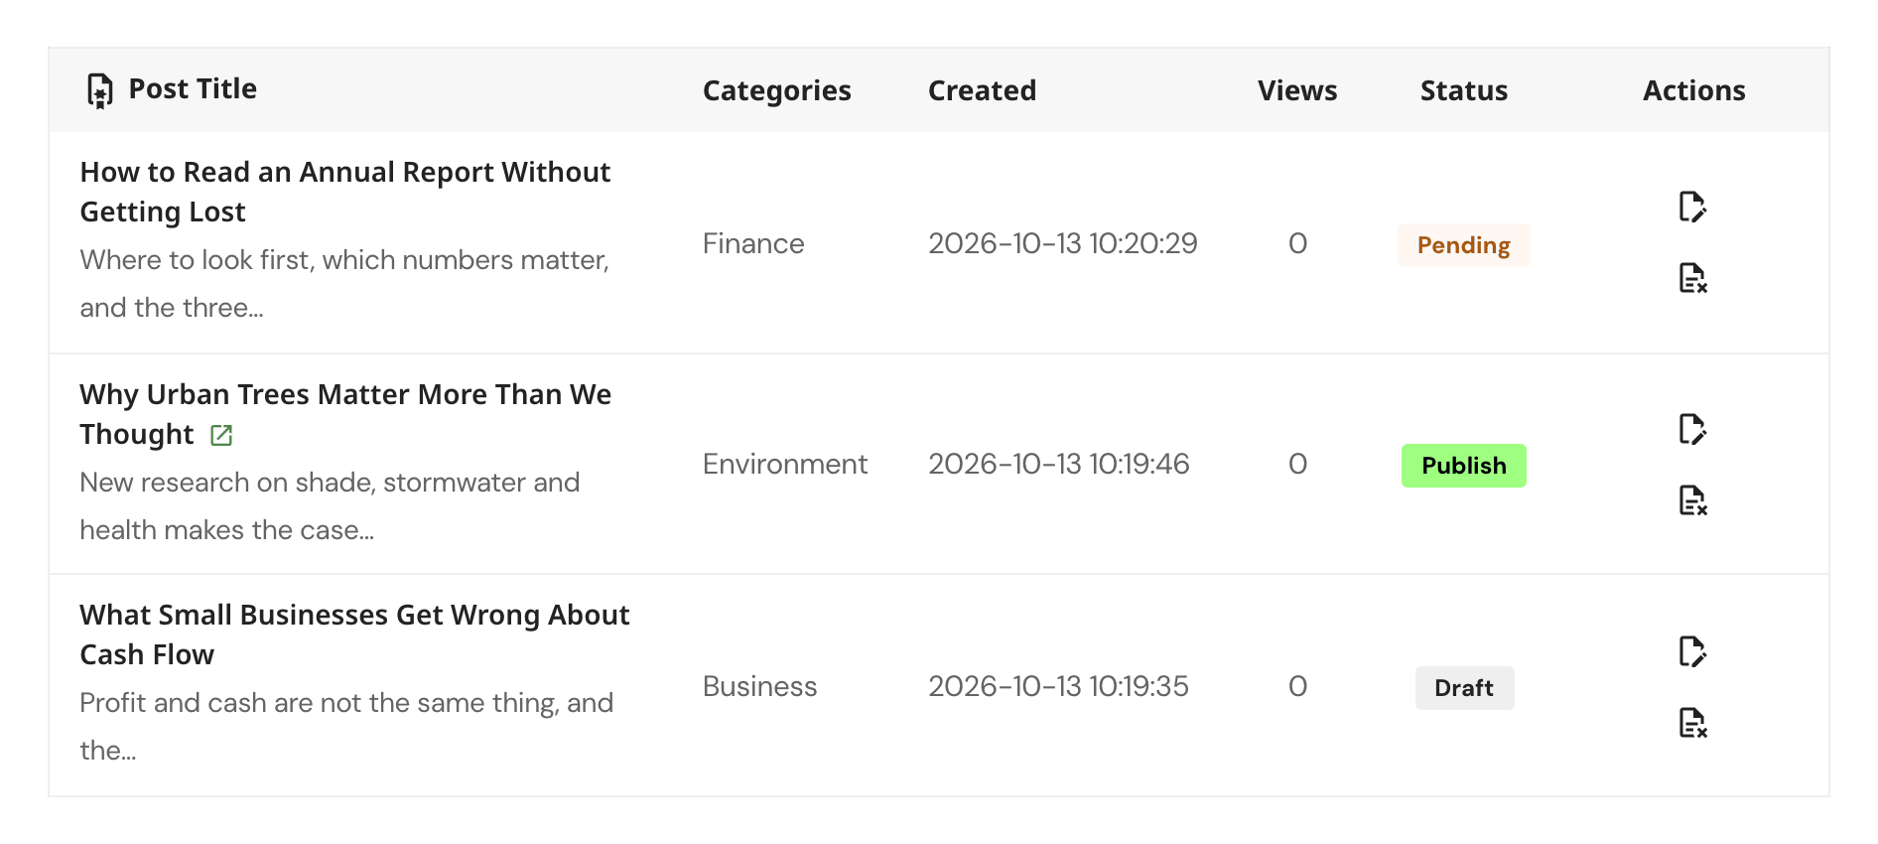The image size is (1878, 844).
Task: Click the Created column header
Action: tap(982, 90)
